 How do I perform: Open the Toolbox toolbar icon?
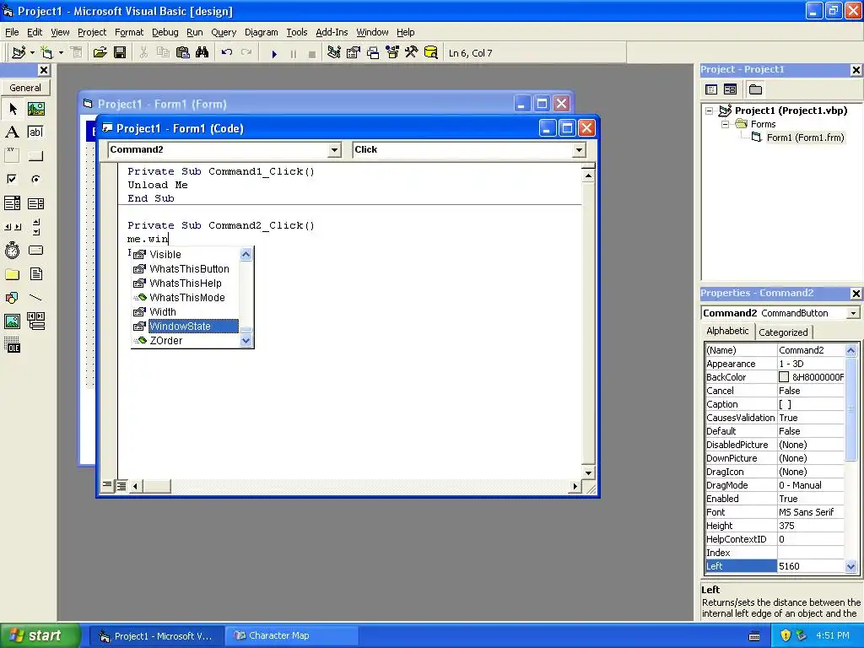(412, 53)
